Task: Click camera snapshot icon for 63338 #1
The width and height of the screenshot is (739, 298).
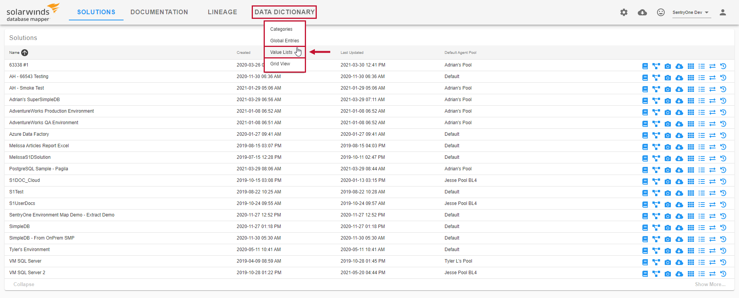Action: 668,66
